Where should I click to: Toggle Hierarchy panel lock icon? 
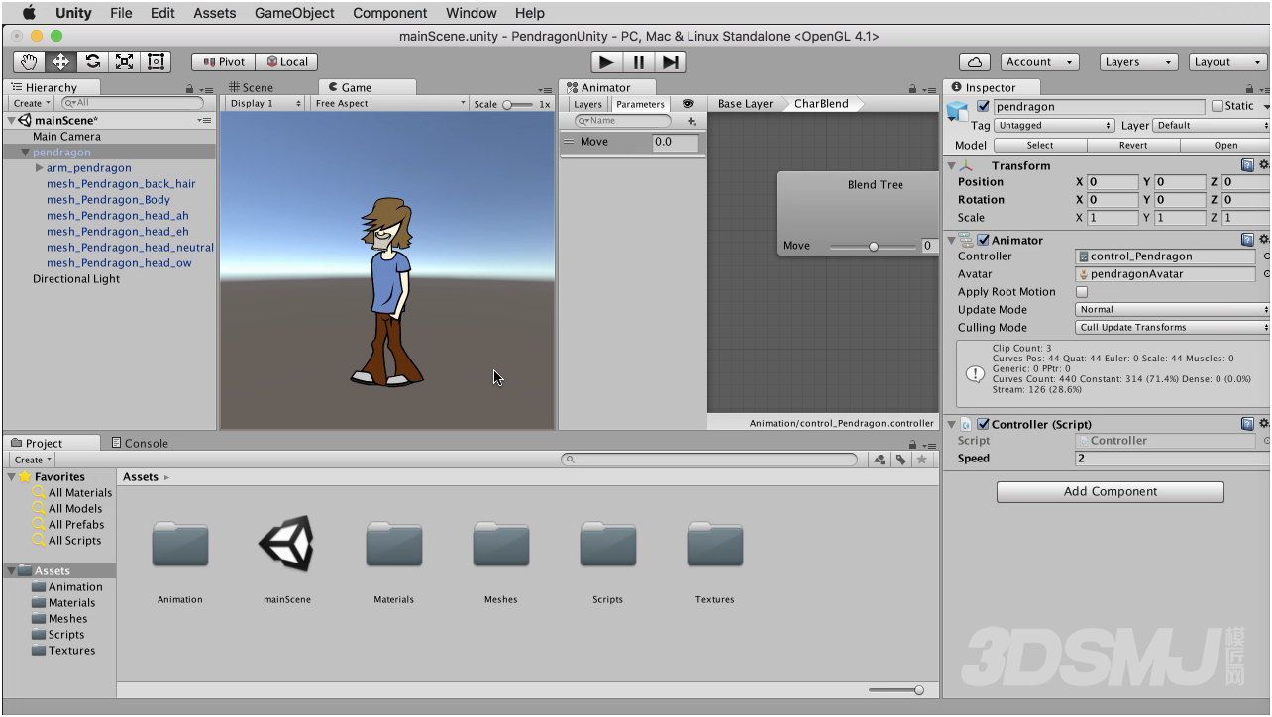point(189,89)
